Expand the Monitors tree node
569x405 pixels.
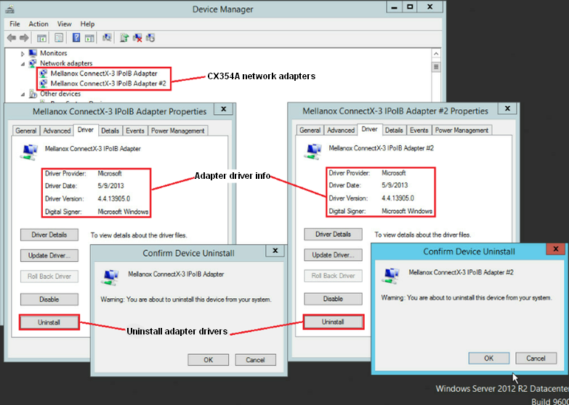coord(23,54)
